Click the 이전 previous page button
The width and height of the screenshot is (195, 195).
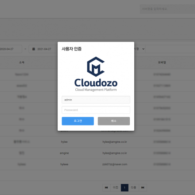(x=116, y=187)
